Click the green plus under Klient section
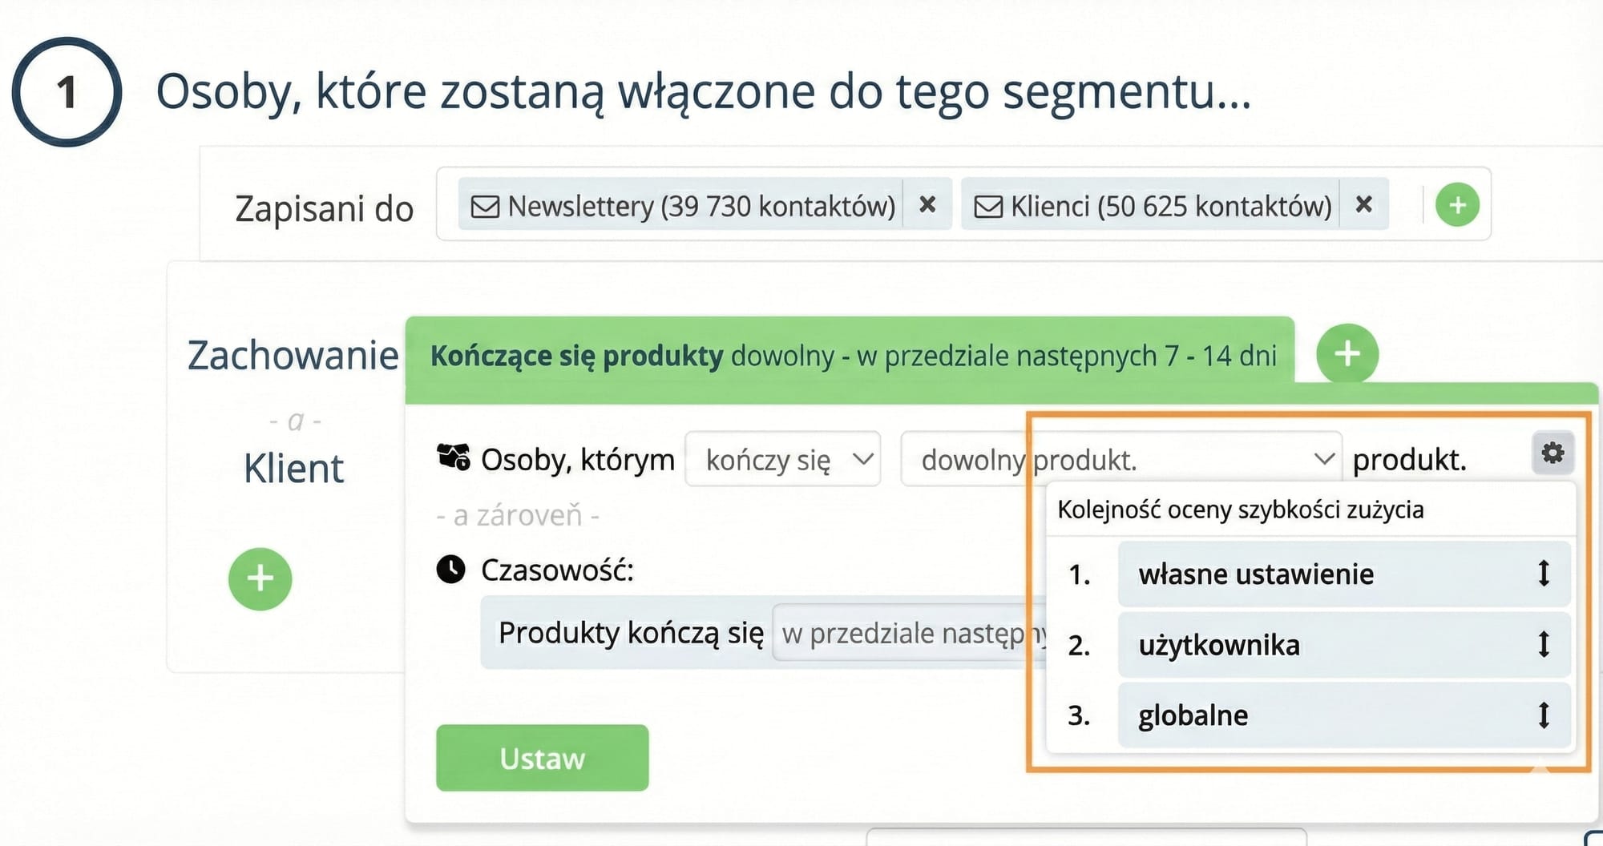 pyautogui.click(x=259, y=578)
